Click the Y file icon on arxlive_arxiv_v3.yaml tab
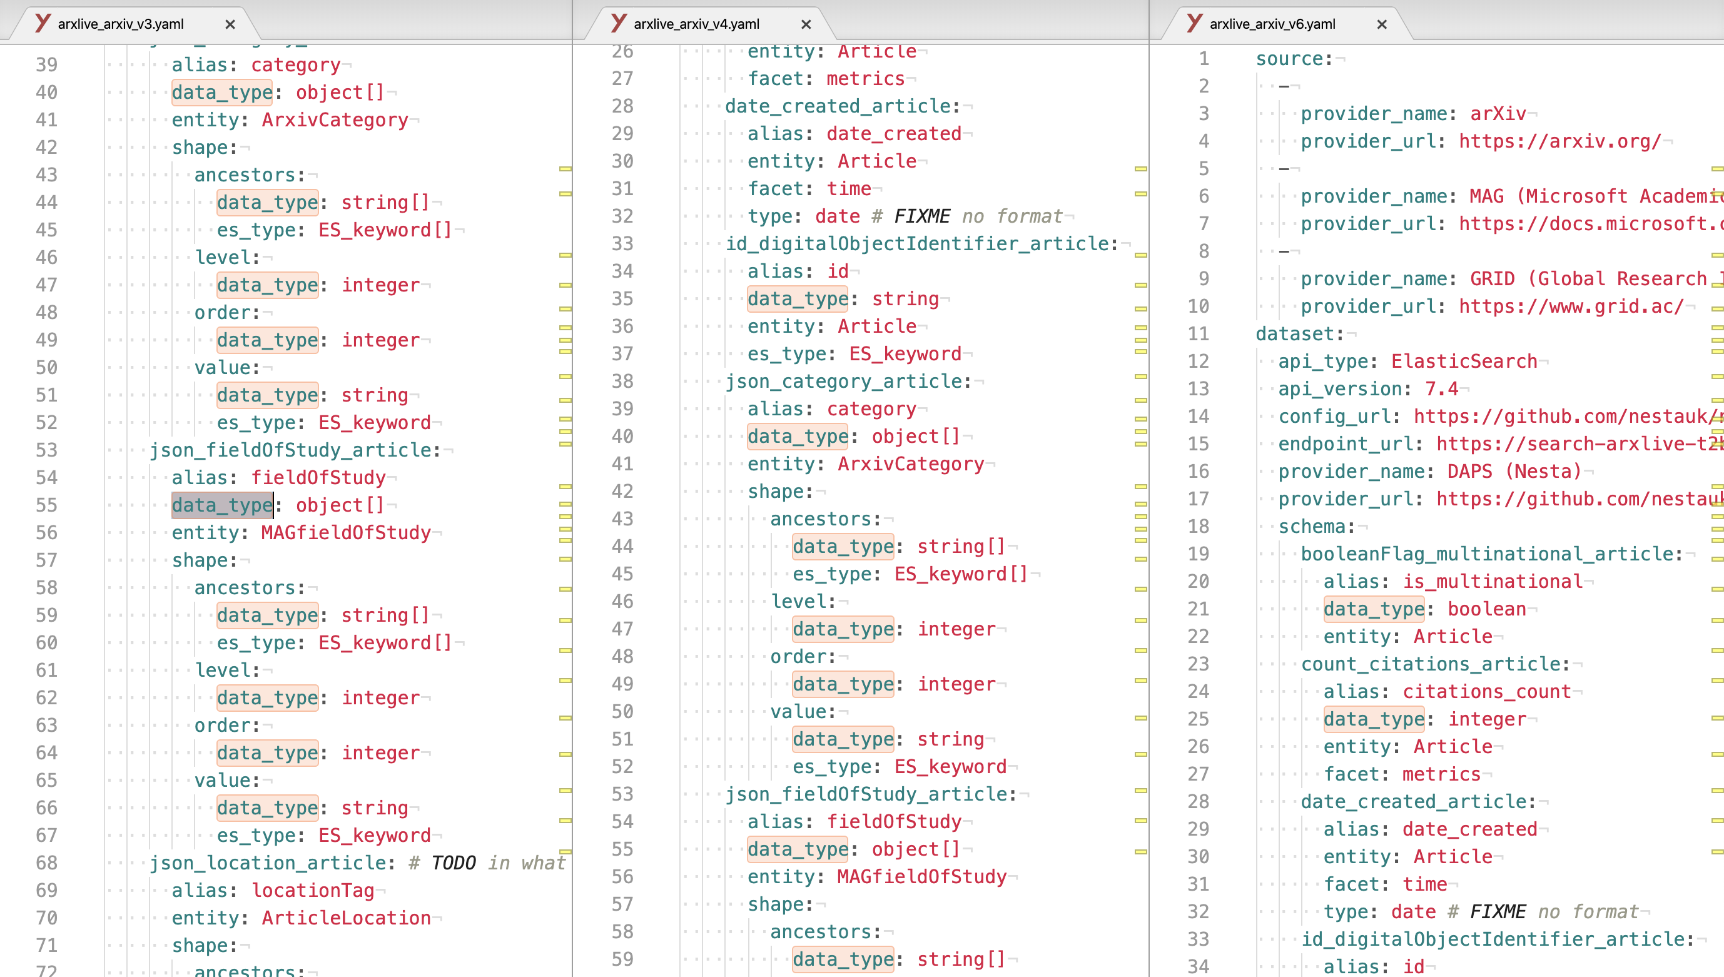The image size is (1724, 977). tap(42, 24)
